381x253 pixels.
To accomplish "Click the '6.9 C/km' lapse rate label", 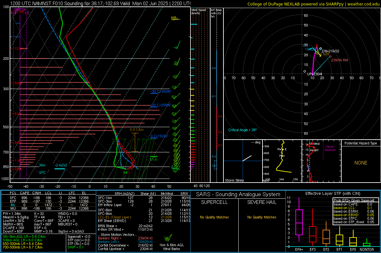I will click(137, 130).
